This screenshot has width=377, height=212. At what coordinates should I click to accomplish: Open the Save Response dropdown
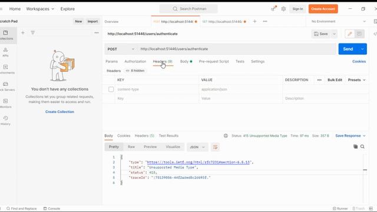click(350, 136)
